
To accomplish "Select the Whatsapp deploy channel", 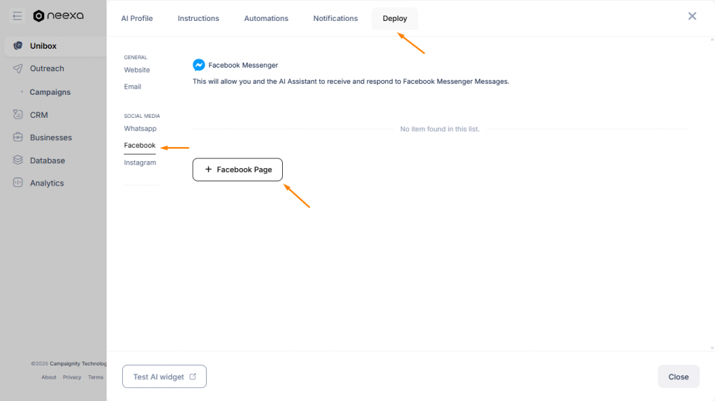I will click(140, 128).
